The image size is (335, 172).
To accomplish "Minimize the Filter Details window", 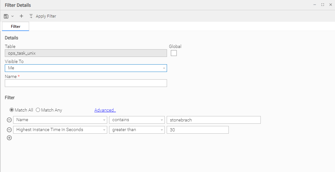I will click(x=315, y=5).
